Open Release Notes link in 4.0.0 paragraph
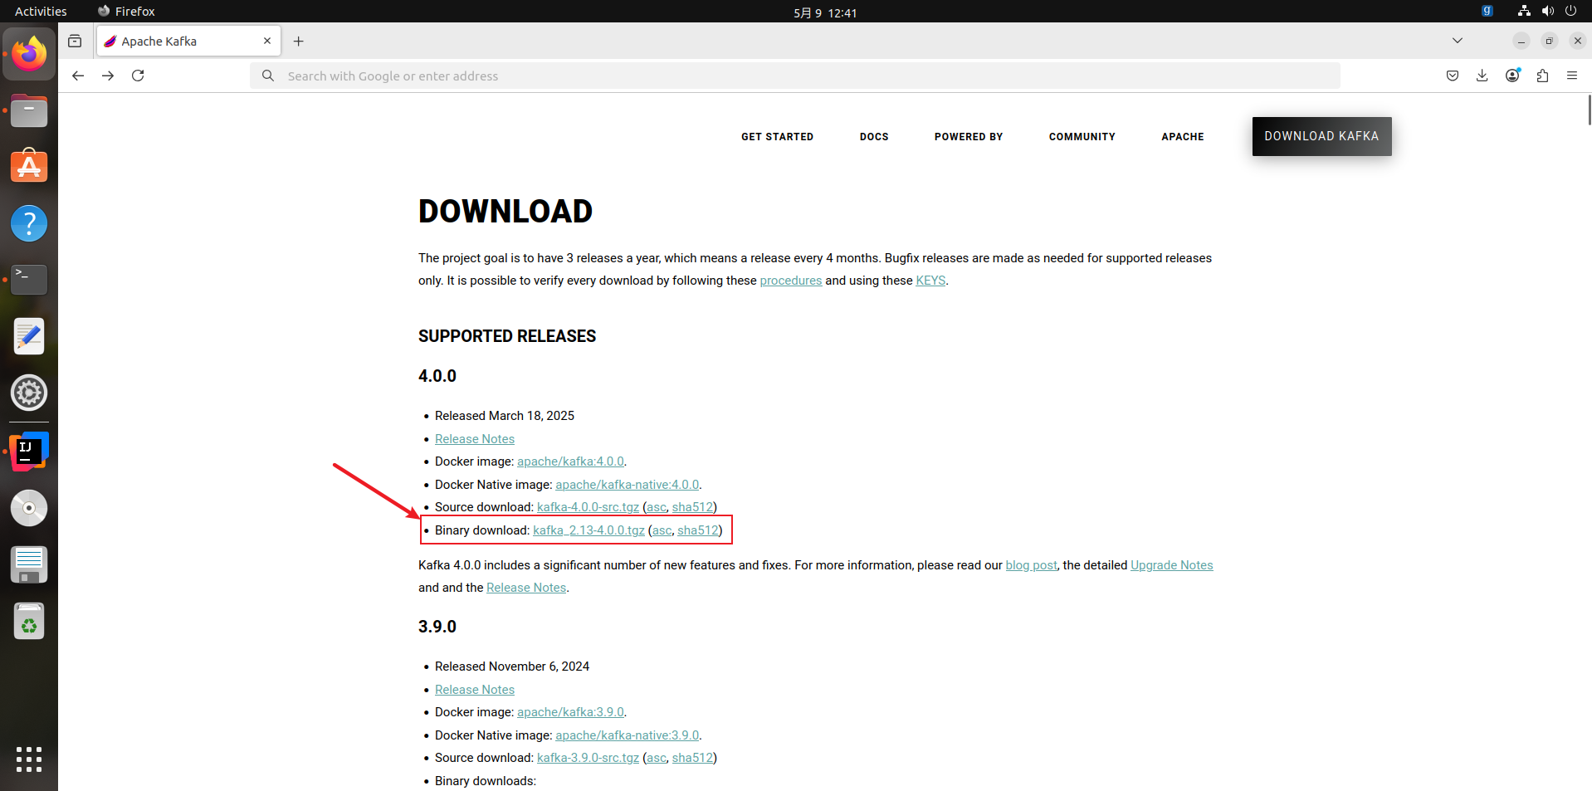1592x791 pixels. point(526,588)
